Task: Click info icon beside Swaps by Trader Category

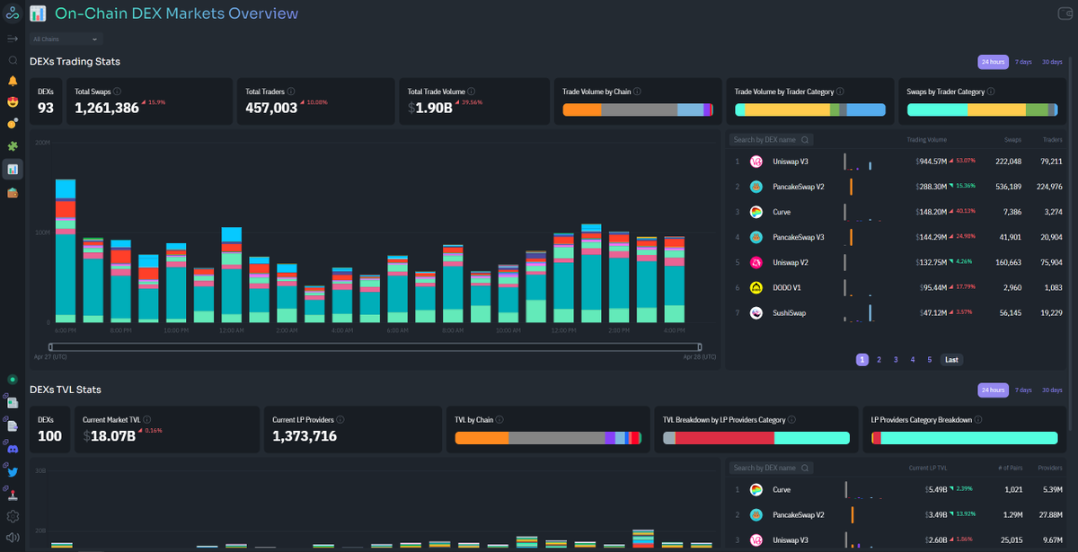Action: coord(993,92)
